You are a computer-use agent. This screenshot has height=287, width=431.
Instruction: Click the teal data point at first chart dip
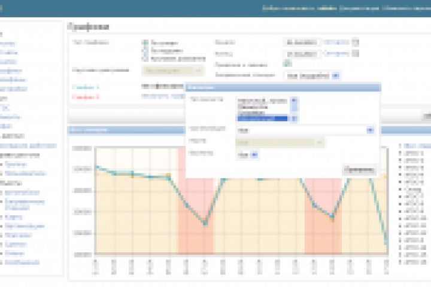(x=205, y=224)
